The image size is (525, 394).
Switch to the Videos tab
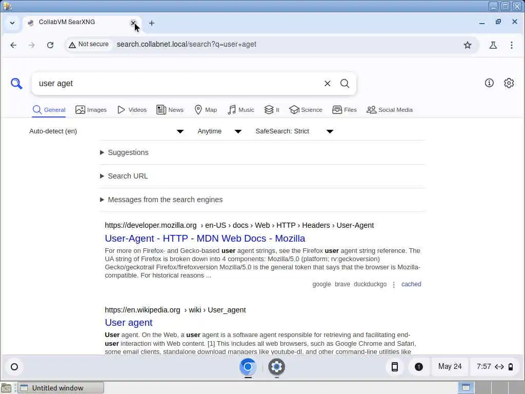132,110
